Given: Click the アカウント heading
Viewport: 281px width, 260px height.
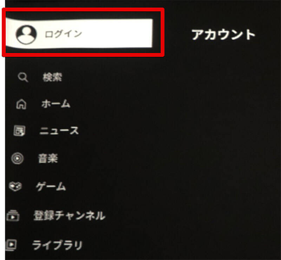Looking at the screenshot, I should click(223, 34).
